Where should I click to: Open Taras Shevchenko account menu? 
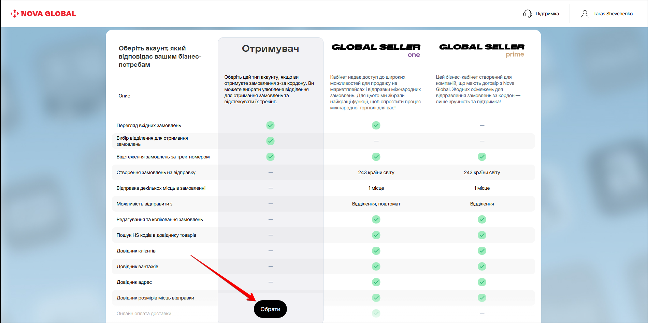point(613,14)
